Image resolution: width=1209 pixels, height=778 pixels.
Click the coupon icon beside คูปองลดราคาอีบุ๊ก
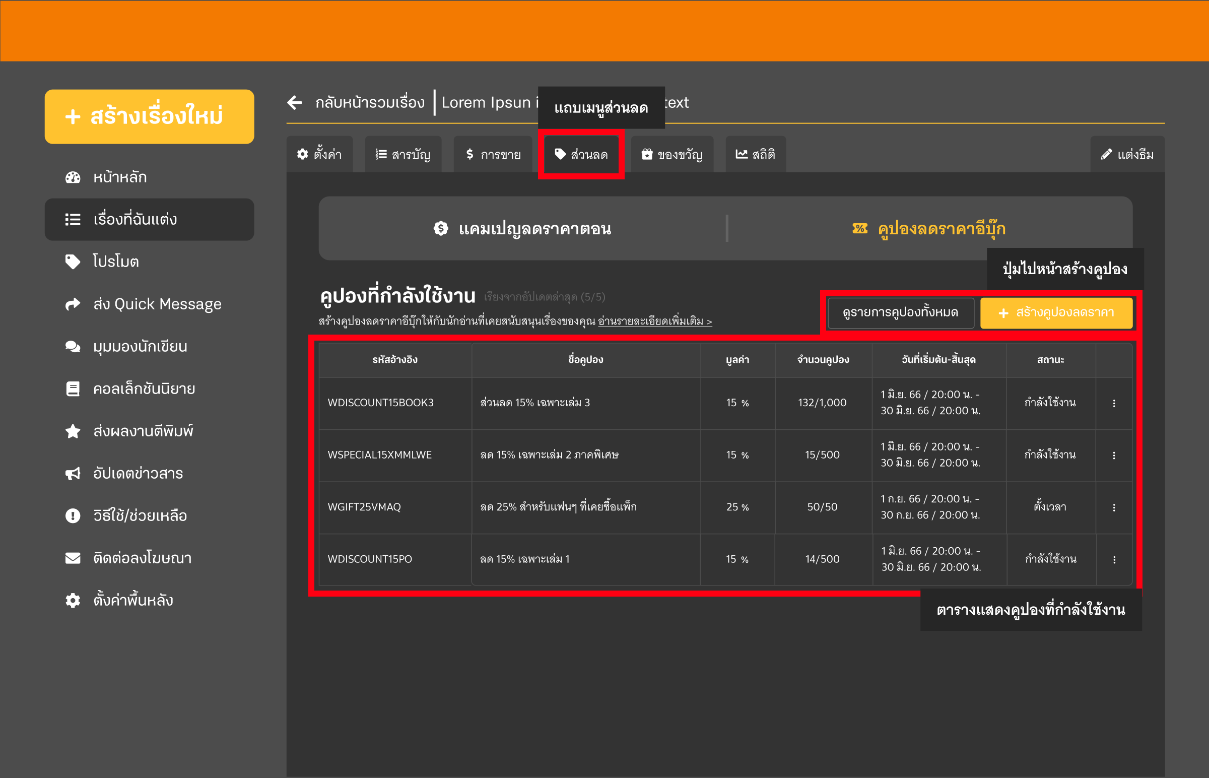click(860, 229)
